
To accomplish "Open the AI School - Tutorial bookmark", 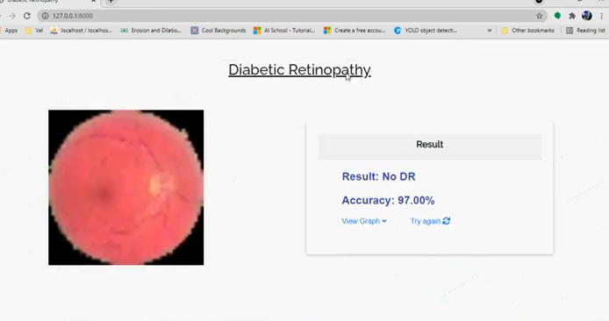I will tap(284, 31).
